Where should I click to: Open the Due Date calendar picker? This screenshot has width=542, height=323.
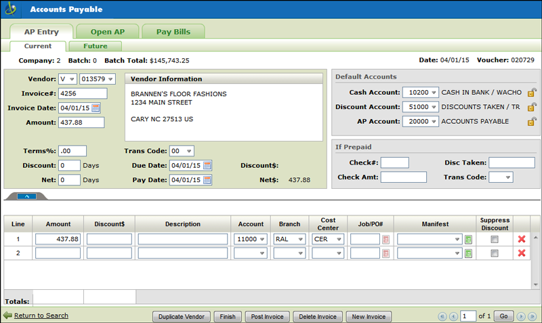click(207, 165)
